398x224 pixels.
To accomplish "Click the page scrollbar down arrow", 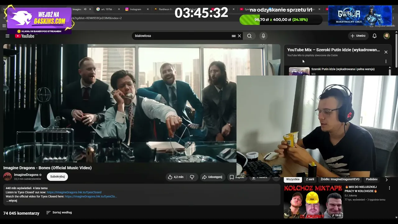I will 396,217.
